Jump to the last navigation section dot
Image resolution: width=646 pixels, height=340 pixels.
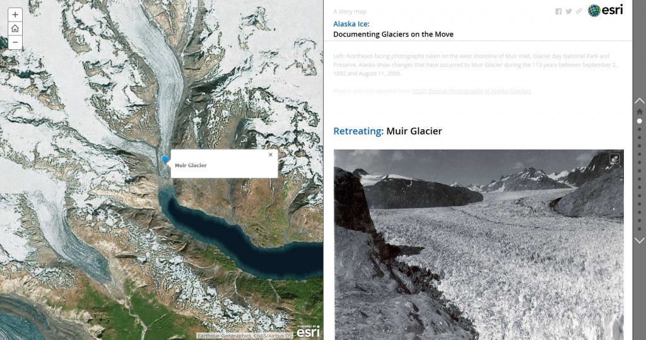pos(640,229)
